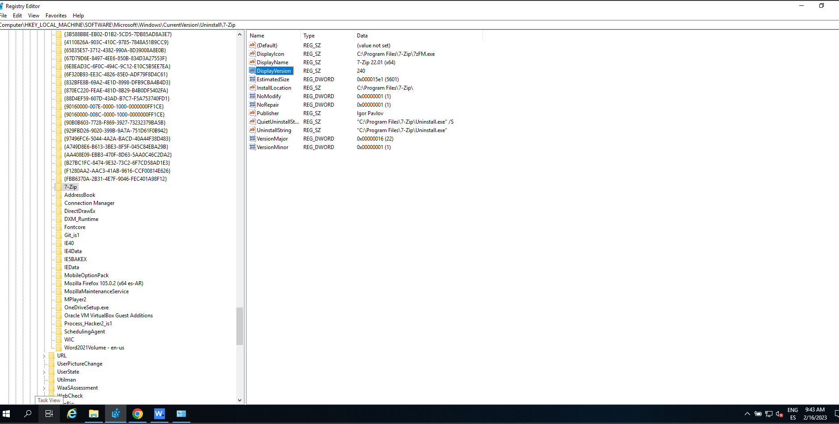Expand the UserState key
Screen dimensions: 839x424
[44, 371]
